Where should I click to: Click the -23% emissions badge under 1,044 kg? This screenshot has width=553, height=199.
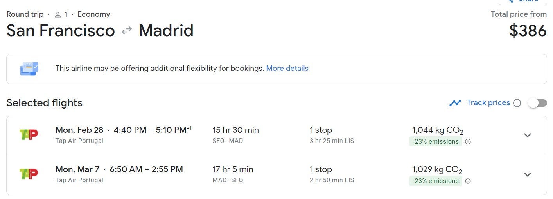click(435, 142)
